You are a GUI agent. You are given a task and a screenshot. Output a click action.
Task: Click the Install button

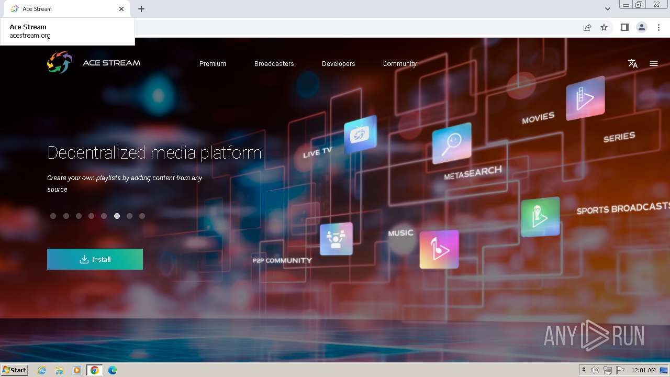point(95,259)
